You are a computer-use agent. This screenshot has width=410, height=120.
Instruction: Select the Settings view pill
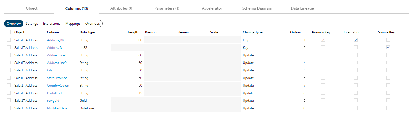point(32,24)
